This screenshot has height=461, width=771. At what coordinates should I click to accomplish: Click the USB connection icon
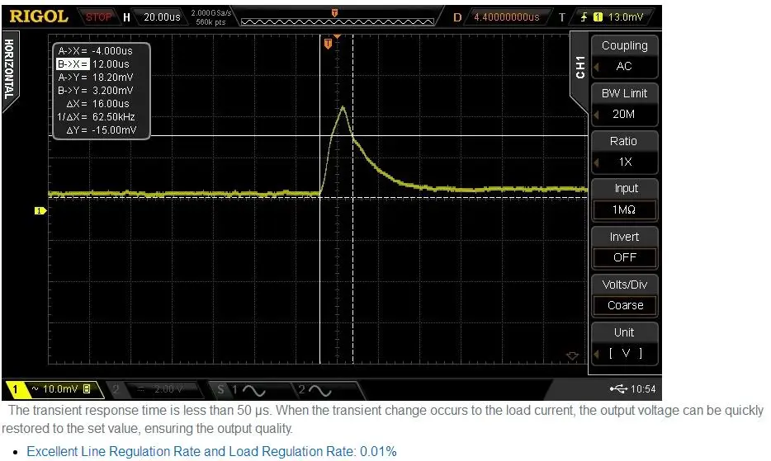point(618,389)
